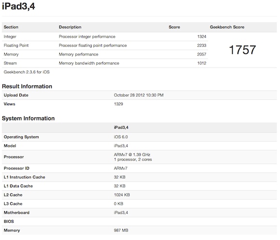Click the overall Geekbench score 1757
The image size is (280, 240).
coord(242,50)
